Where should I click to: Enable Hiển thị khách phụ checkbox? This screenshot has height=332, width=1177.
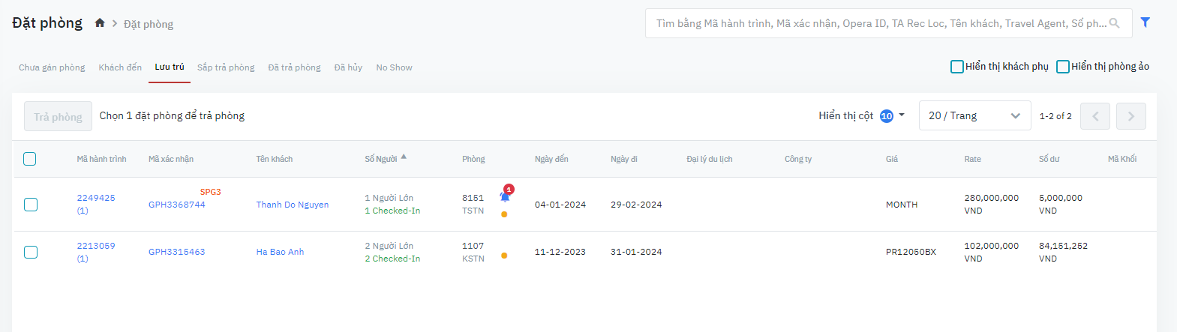[x=957, y=67]
